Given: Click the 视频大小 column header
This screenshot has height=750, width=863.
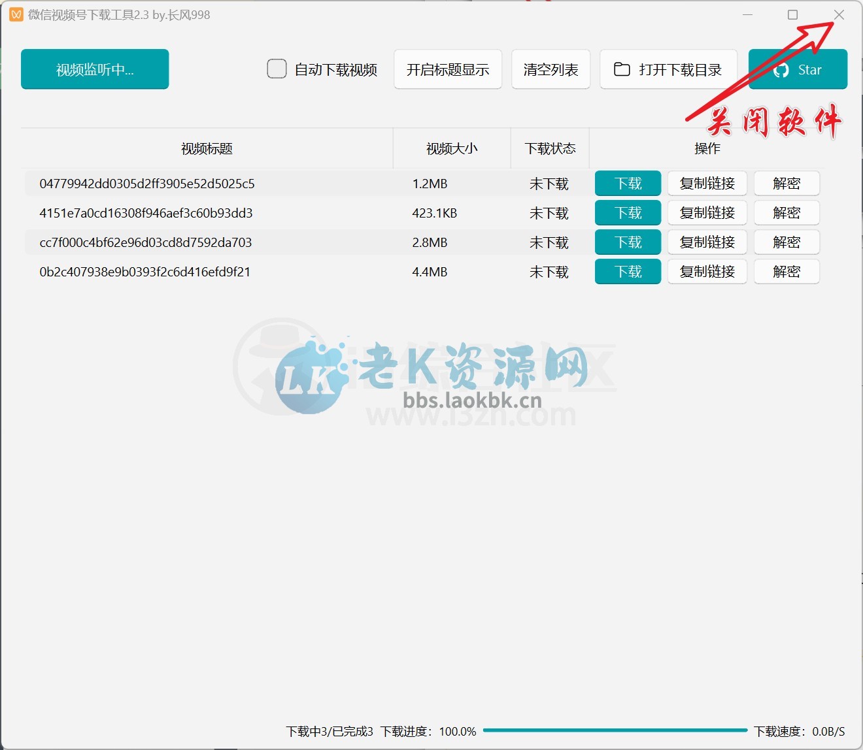Looking at the screenshot, I should 452,148.
